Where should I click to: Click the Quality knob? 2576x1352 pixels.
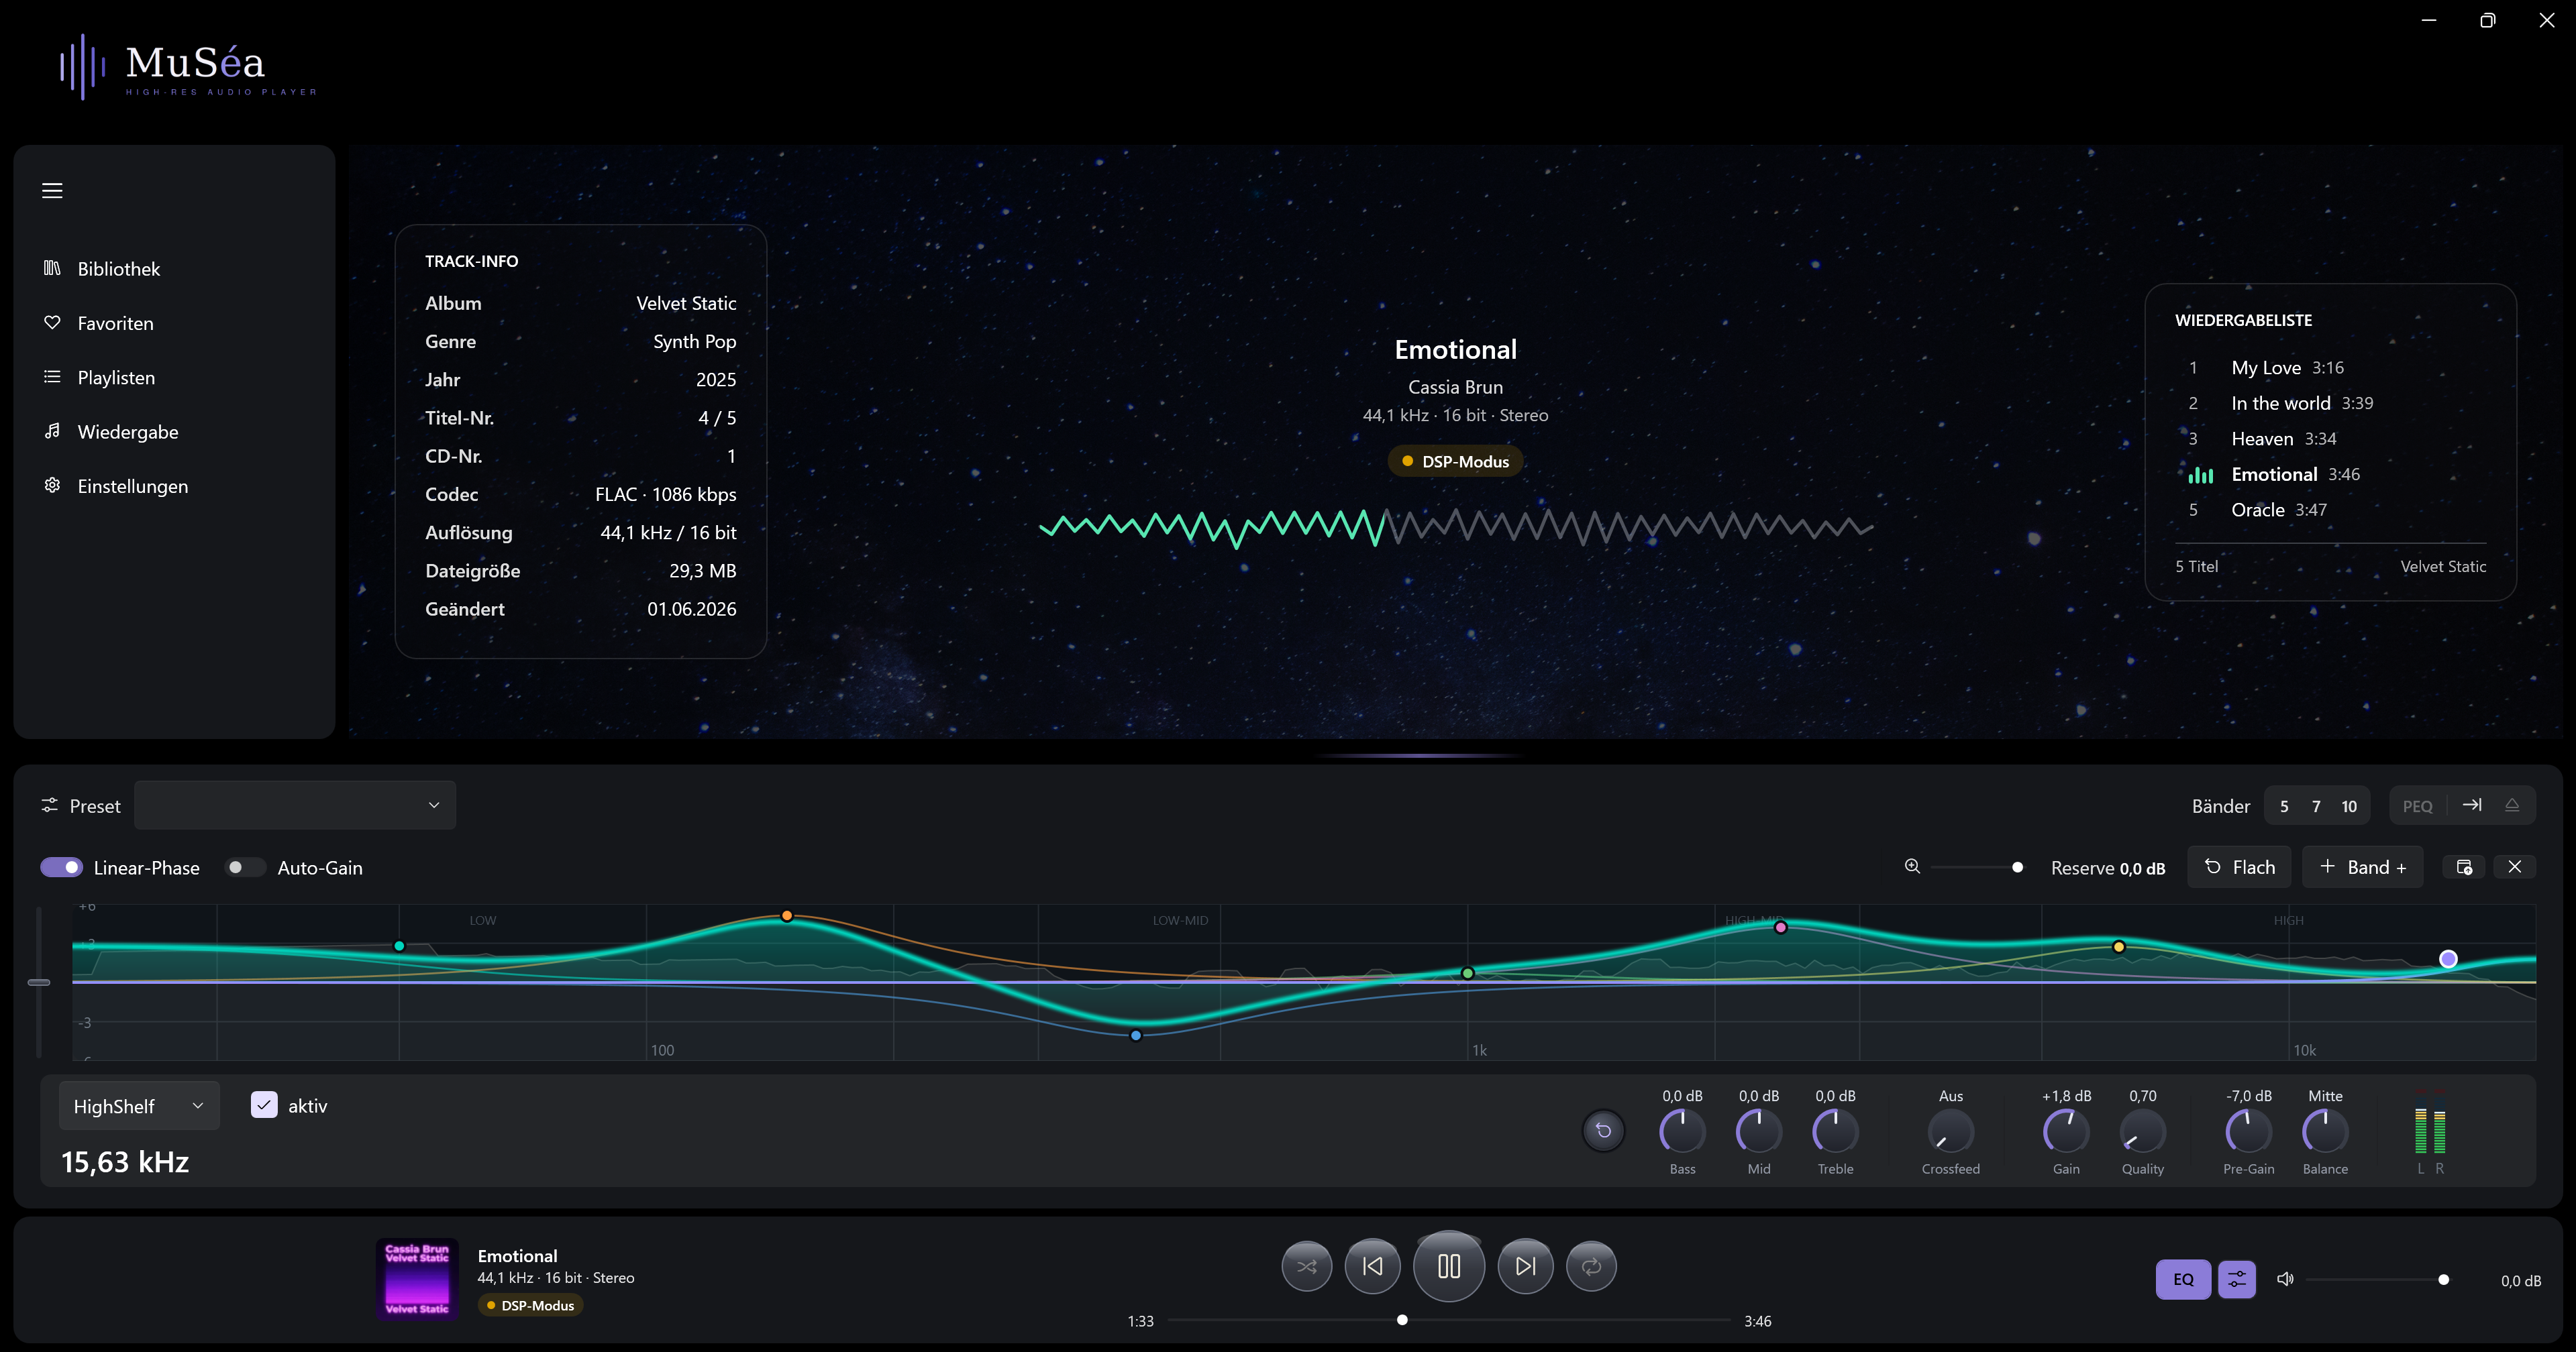pos(2143,1131)
